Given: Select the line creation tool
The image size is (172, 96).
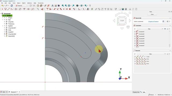Looking at the screenshot, I should (8, 9).
